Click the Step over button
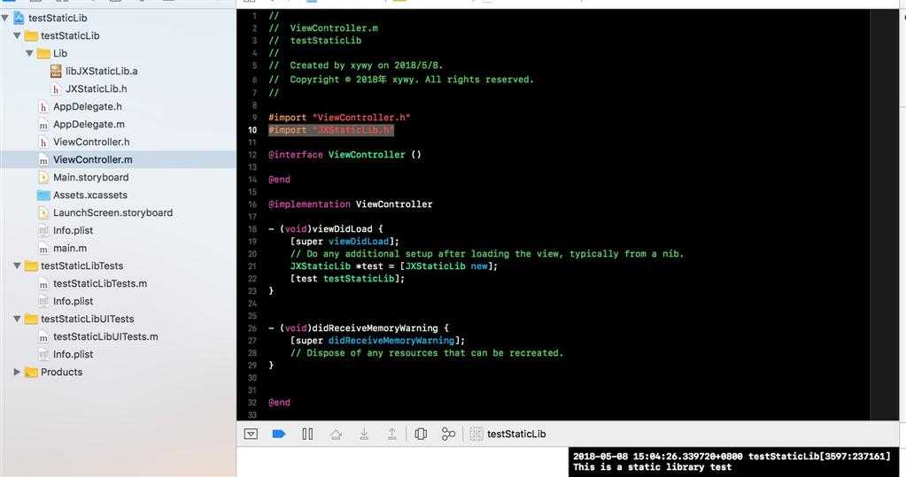906x477 pixels. point(336,434)
